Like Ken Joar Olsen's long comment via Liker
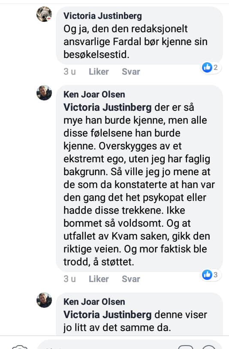This screenshot has width=229, height=349. pos(99,279)
